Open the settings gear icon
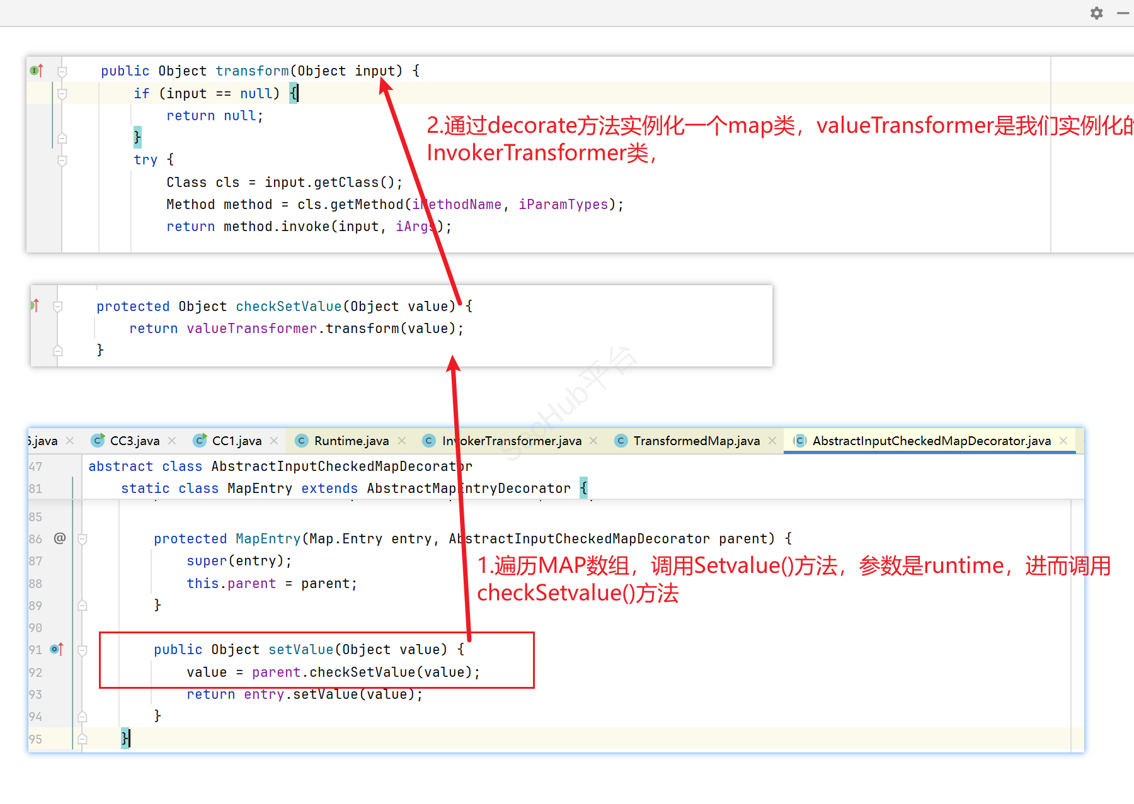The image size is (1134, 804). tap(1097, 13)
